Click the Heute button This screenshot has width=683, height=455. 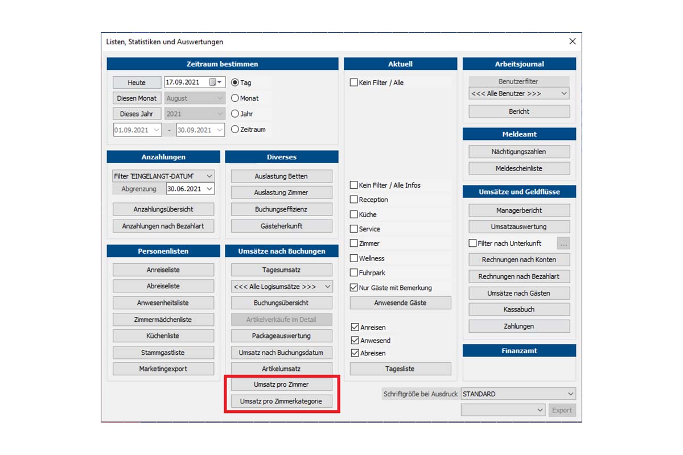[137, 82]
